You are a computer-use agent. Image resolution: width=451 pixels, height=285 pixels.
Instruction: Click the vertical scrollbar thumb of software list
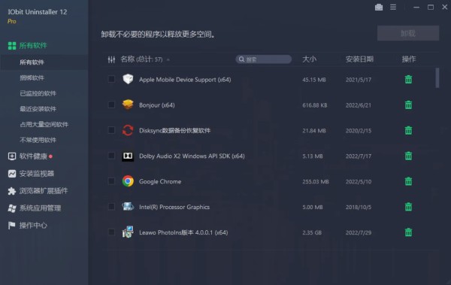pyautogui.click(x=437, y=77)
